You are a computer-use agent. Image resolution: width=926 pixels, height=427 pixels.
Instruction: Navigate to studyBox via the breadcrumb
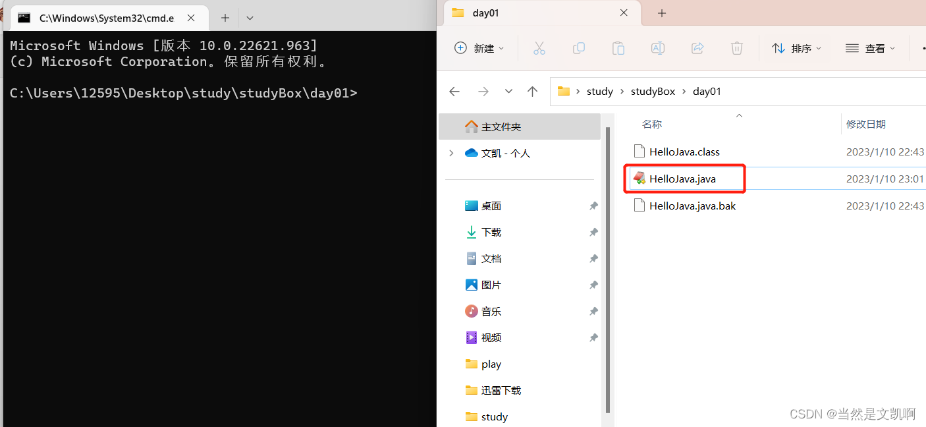coord(653,91)
